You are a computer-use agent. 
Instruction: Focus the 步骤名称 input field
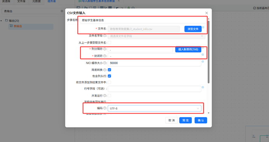point(143,20)
